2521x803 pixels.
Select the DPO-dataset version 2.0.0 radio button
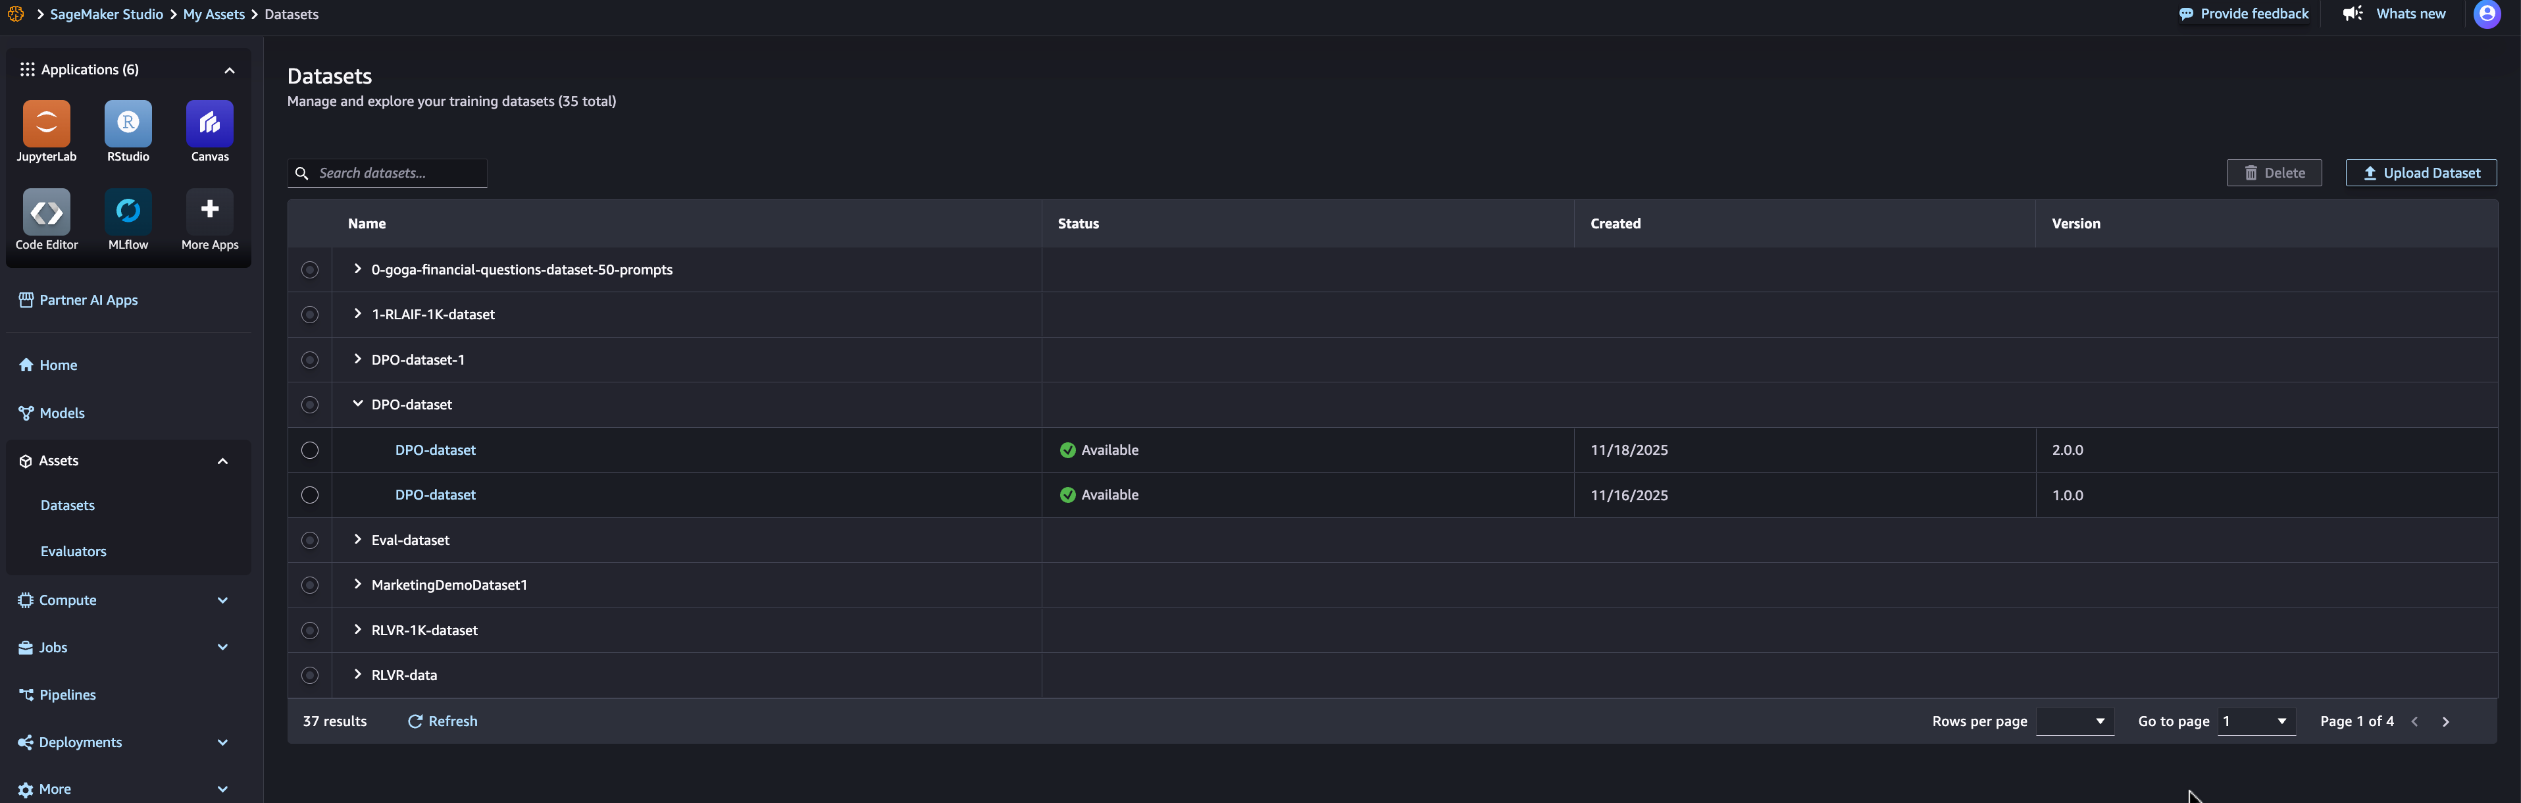(x=310, y=450)
